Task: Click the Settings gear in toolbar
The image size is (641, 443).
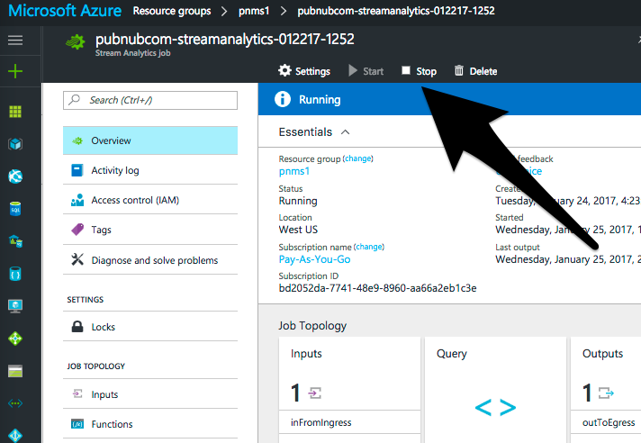Action: 304,71
